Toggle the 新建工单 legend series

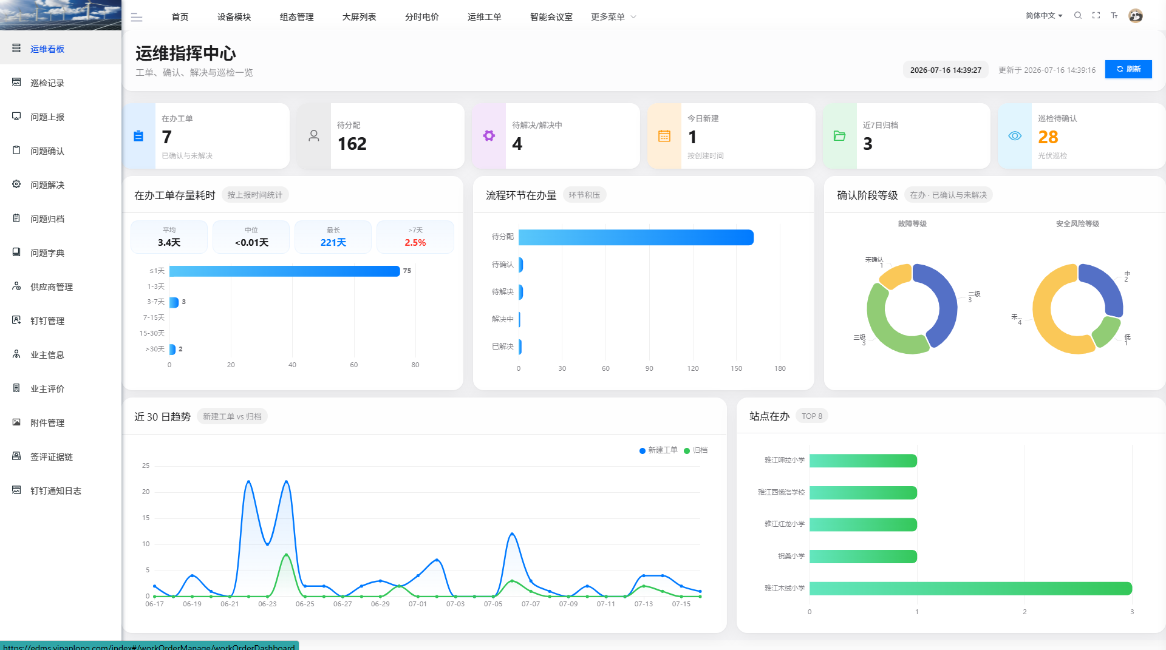658,450
